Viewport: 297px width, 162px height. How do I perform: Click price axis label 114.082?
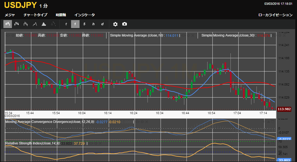(x=284, y=84)
